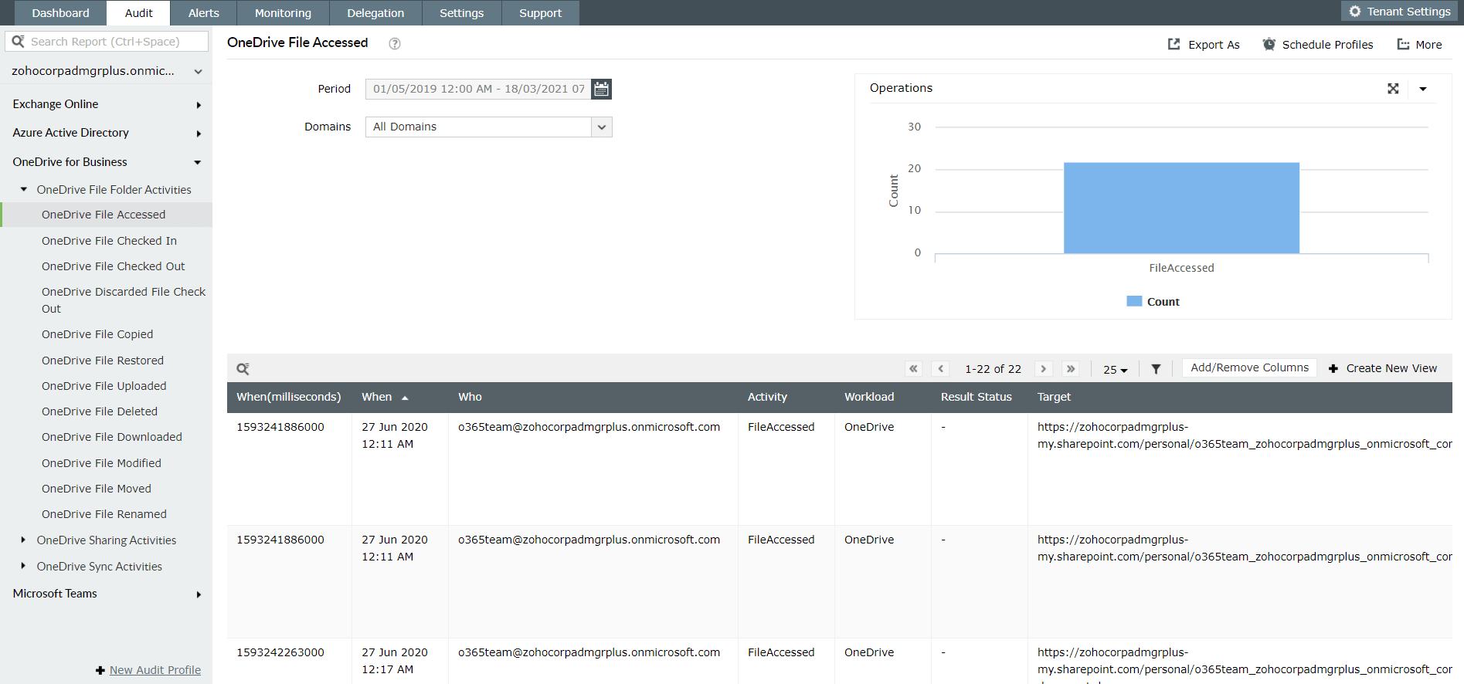
Task: Open the Support tab
Action: coord(540,13)
